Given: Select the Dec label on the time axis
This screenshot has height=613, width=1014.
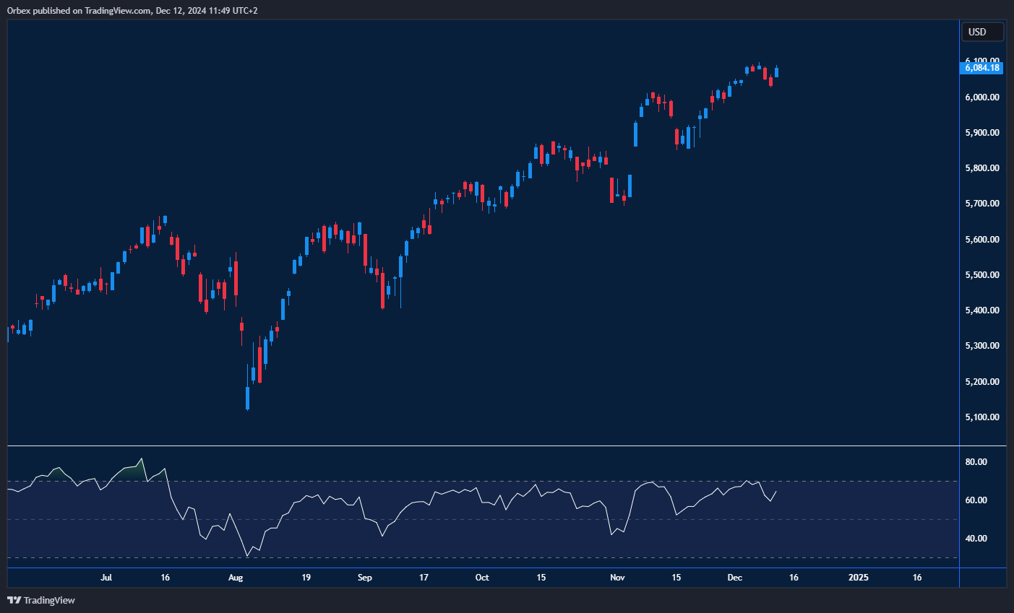Looking at the screenshot, I should tap(736, 578).
